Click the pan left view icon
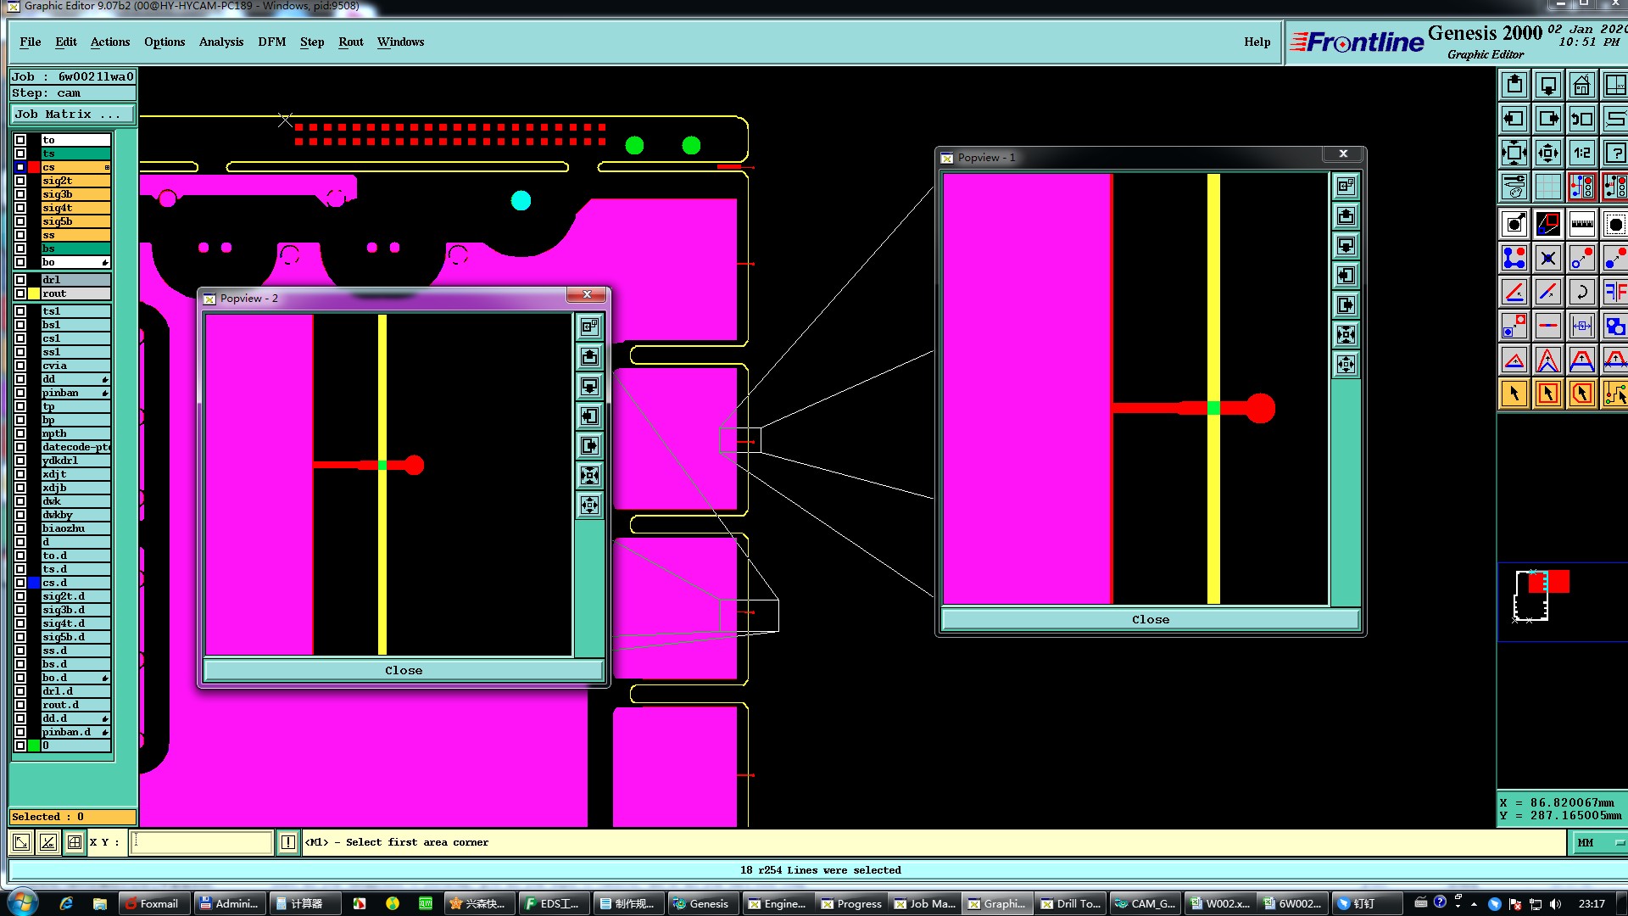The height and width of the screenshot is (916, 1628). point(1514,120)
